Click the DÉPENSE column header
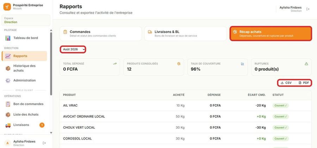The image size is (317, 148). point(214,95)
